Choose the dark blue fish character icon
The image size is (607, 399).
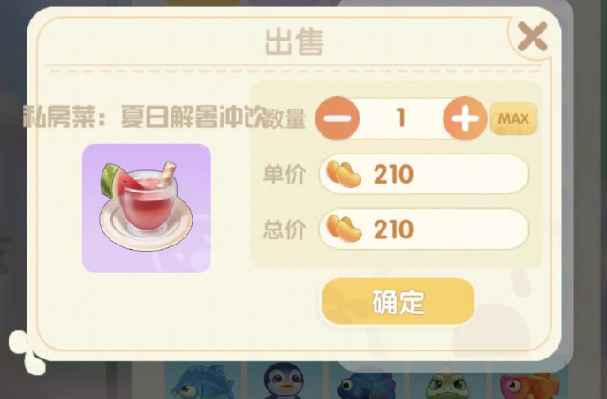coord(366,383)
